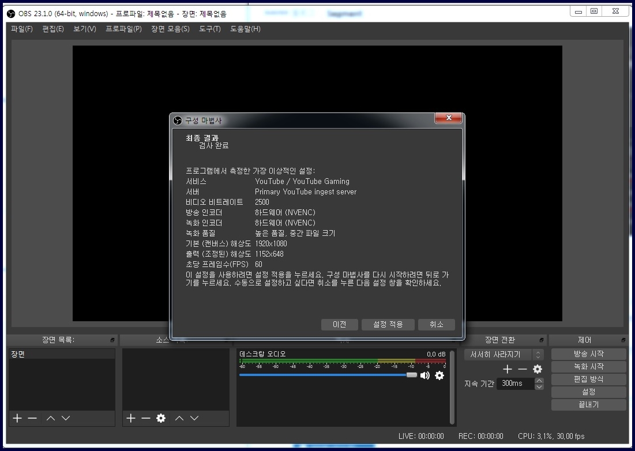
Task: Click the 이전 button in wizard
Action: click(339, 325)
